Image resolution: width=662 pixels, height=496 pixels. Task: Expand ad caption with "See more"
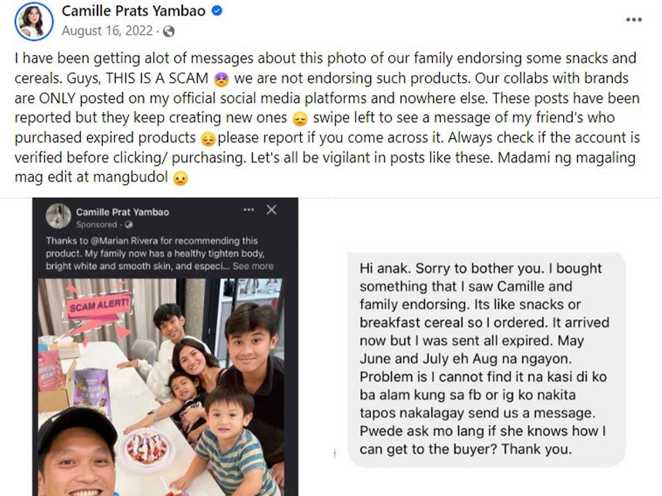coord(253,266)
